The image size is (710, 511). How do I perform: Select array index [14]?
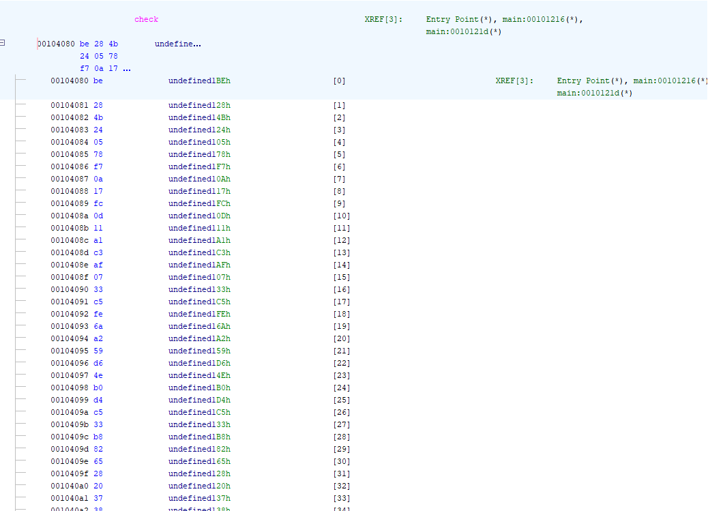(x=342, y=265)
